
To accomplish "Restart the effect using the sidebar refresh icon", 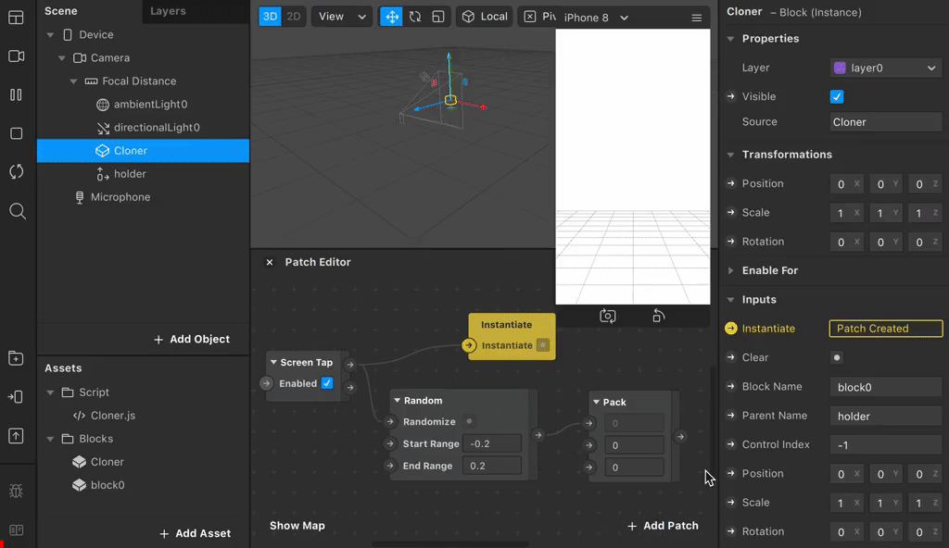I will [x=17, y=172].
